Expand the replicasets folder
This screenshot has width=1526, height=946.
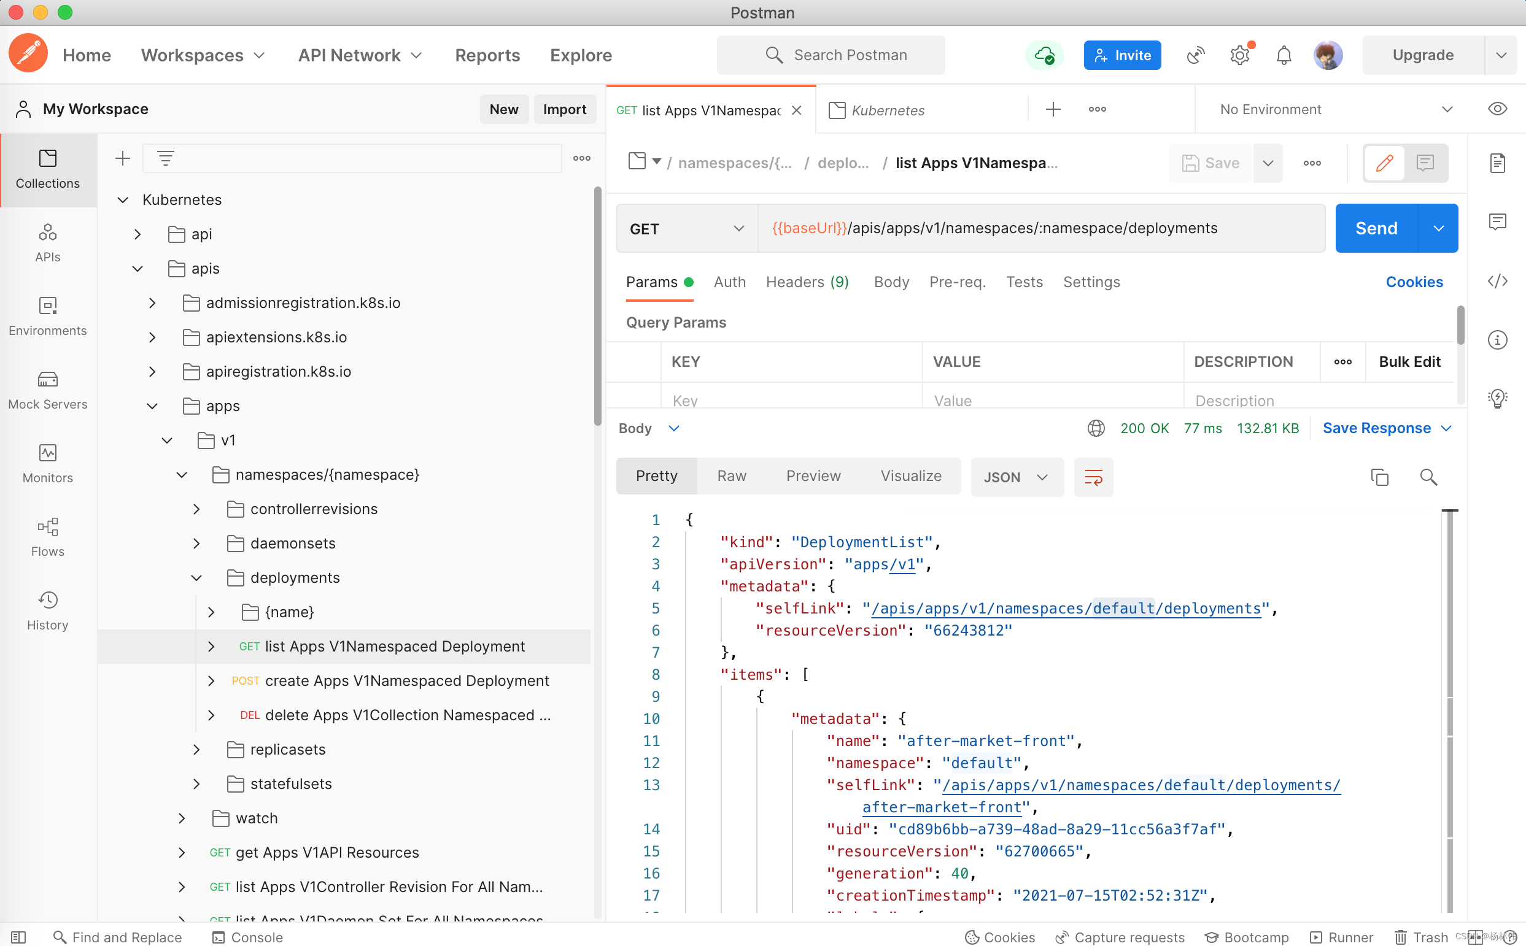click(x=196, y=749)
